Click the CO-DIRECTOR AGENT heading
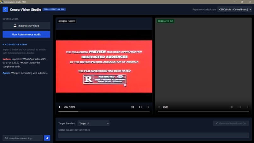Viewport: 254px width, 143px height. [x=16, y=45]
